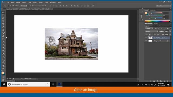Select the Pen tool
The width and height of the screenshot is (173, 97).
pos(3,54)
